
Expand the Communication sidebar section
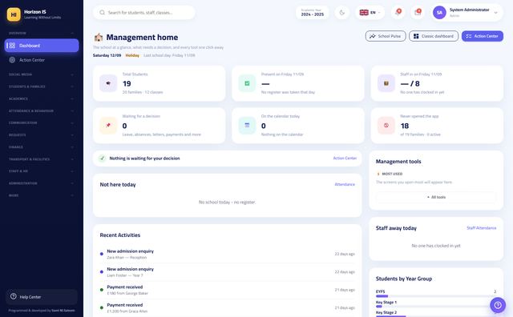(x=42, y=123)
